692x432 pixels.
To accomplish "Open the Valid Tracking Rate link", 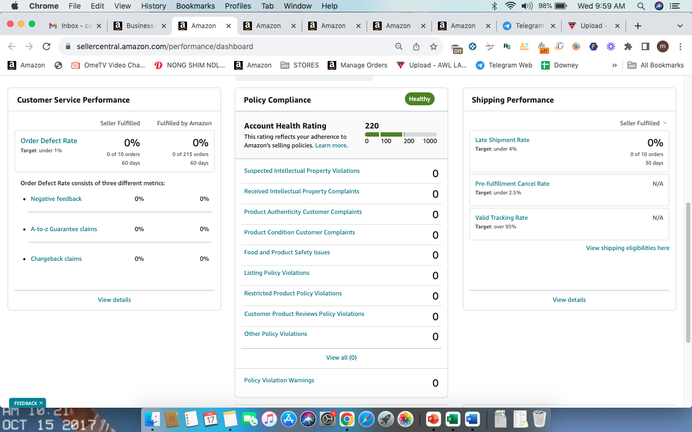I will click(501, 218).
